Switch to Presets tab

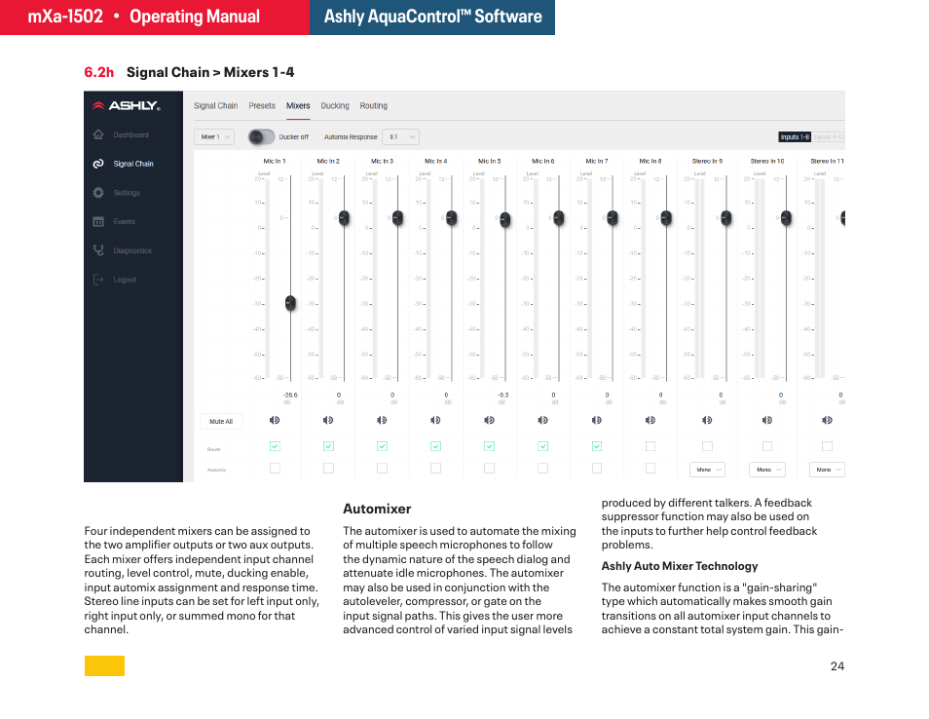pyautogui.click(x=262, y=105)
